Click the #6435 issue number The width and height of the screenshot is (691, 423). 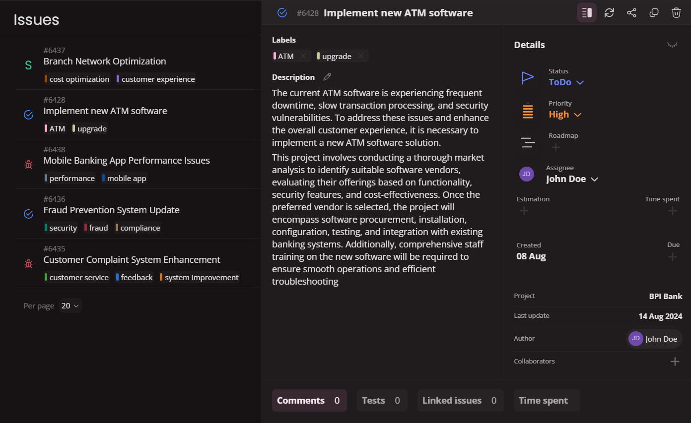click(x=54, y=249)
